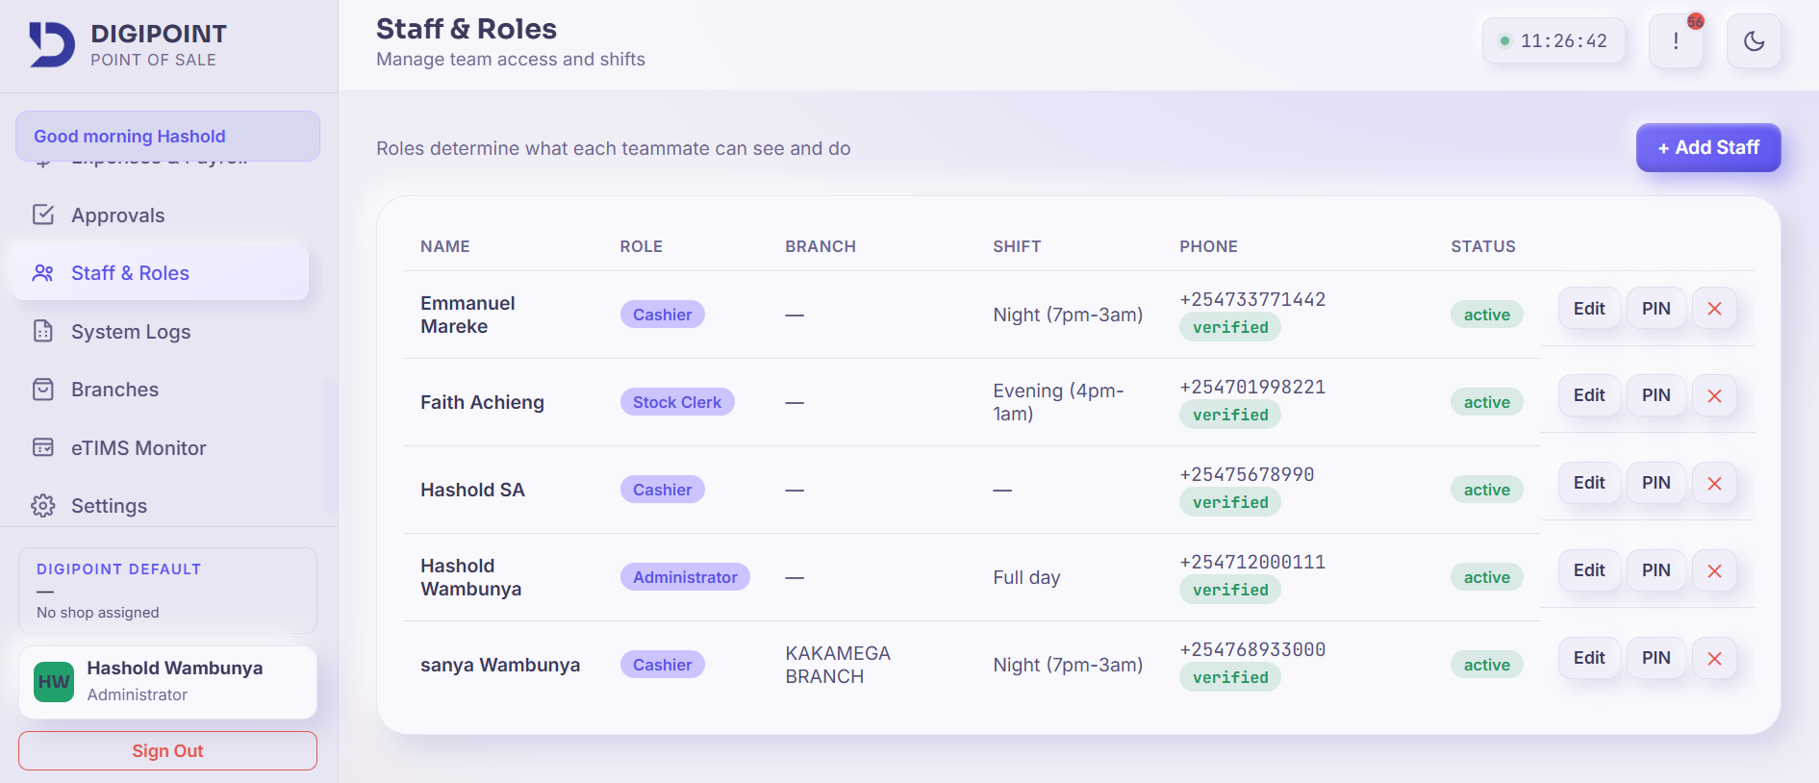Click the Add Staff button

pyautogui.click(x=1708, y=148)
